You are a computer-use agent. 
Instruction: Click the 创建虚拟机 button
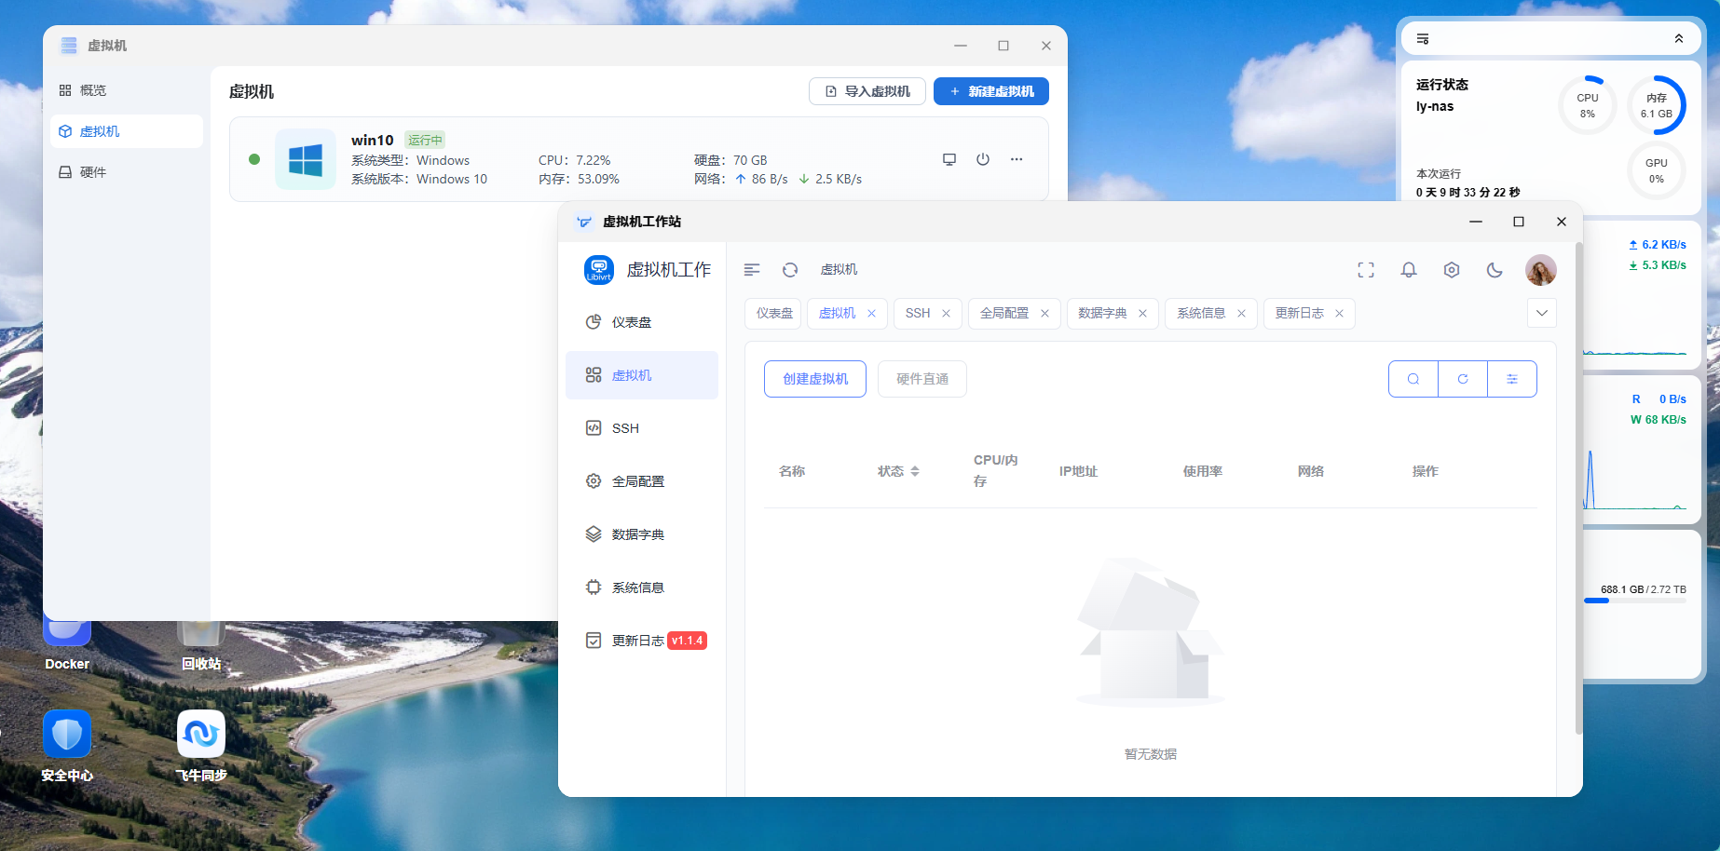[x=815, y=379]
